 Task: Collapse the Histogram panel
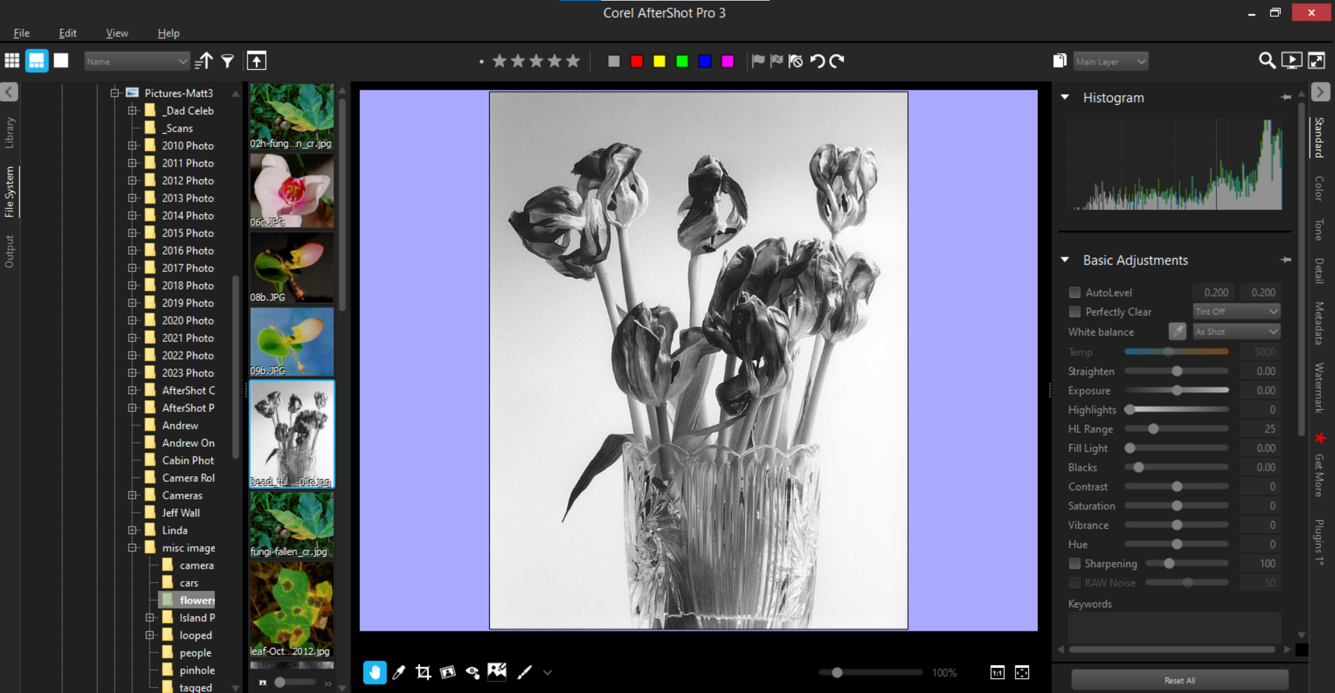tap(1065, 98)
